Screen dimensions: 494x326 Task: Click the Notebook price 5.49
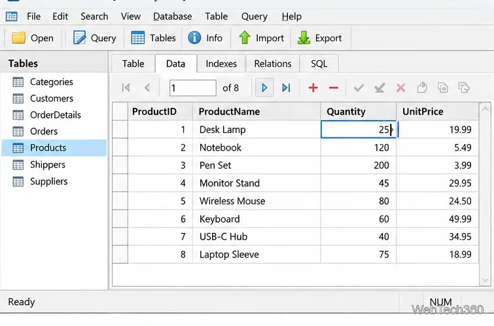(437, 147)
